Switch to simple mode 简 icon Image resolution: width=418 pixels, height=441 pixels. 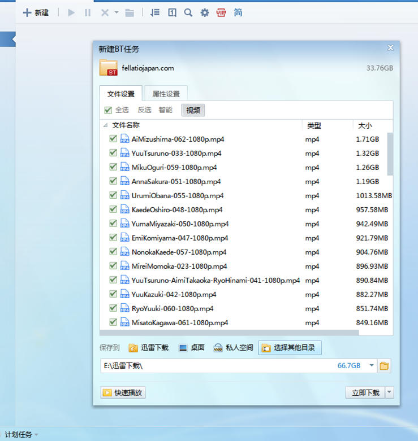click(x=238, y=12)
